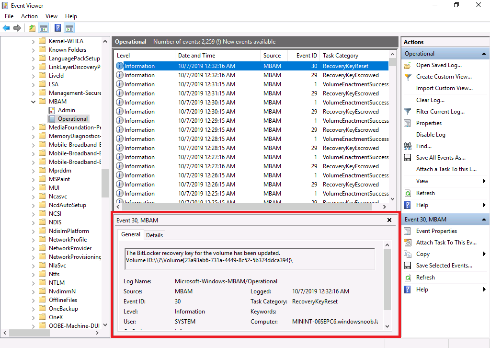Image resolution: width=490 pixels, height=348 pixels.
Task: Click the Admin log icon under MBAM
Action: point(52,110)
